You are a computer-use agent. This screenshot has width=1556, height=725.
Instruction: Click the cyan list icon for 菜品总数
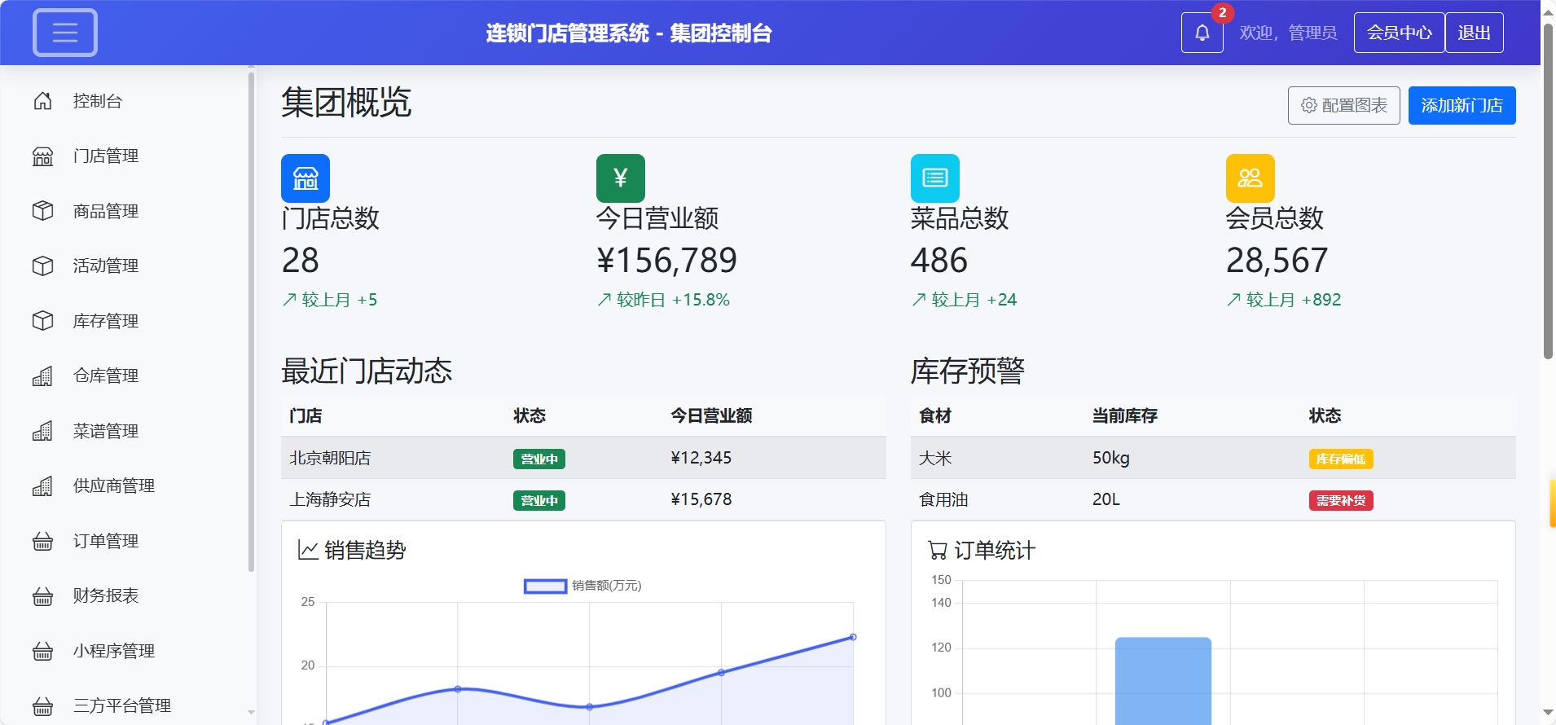pos(934,178)
